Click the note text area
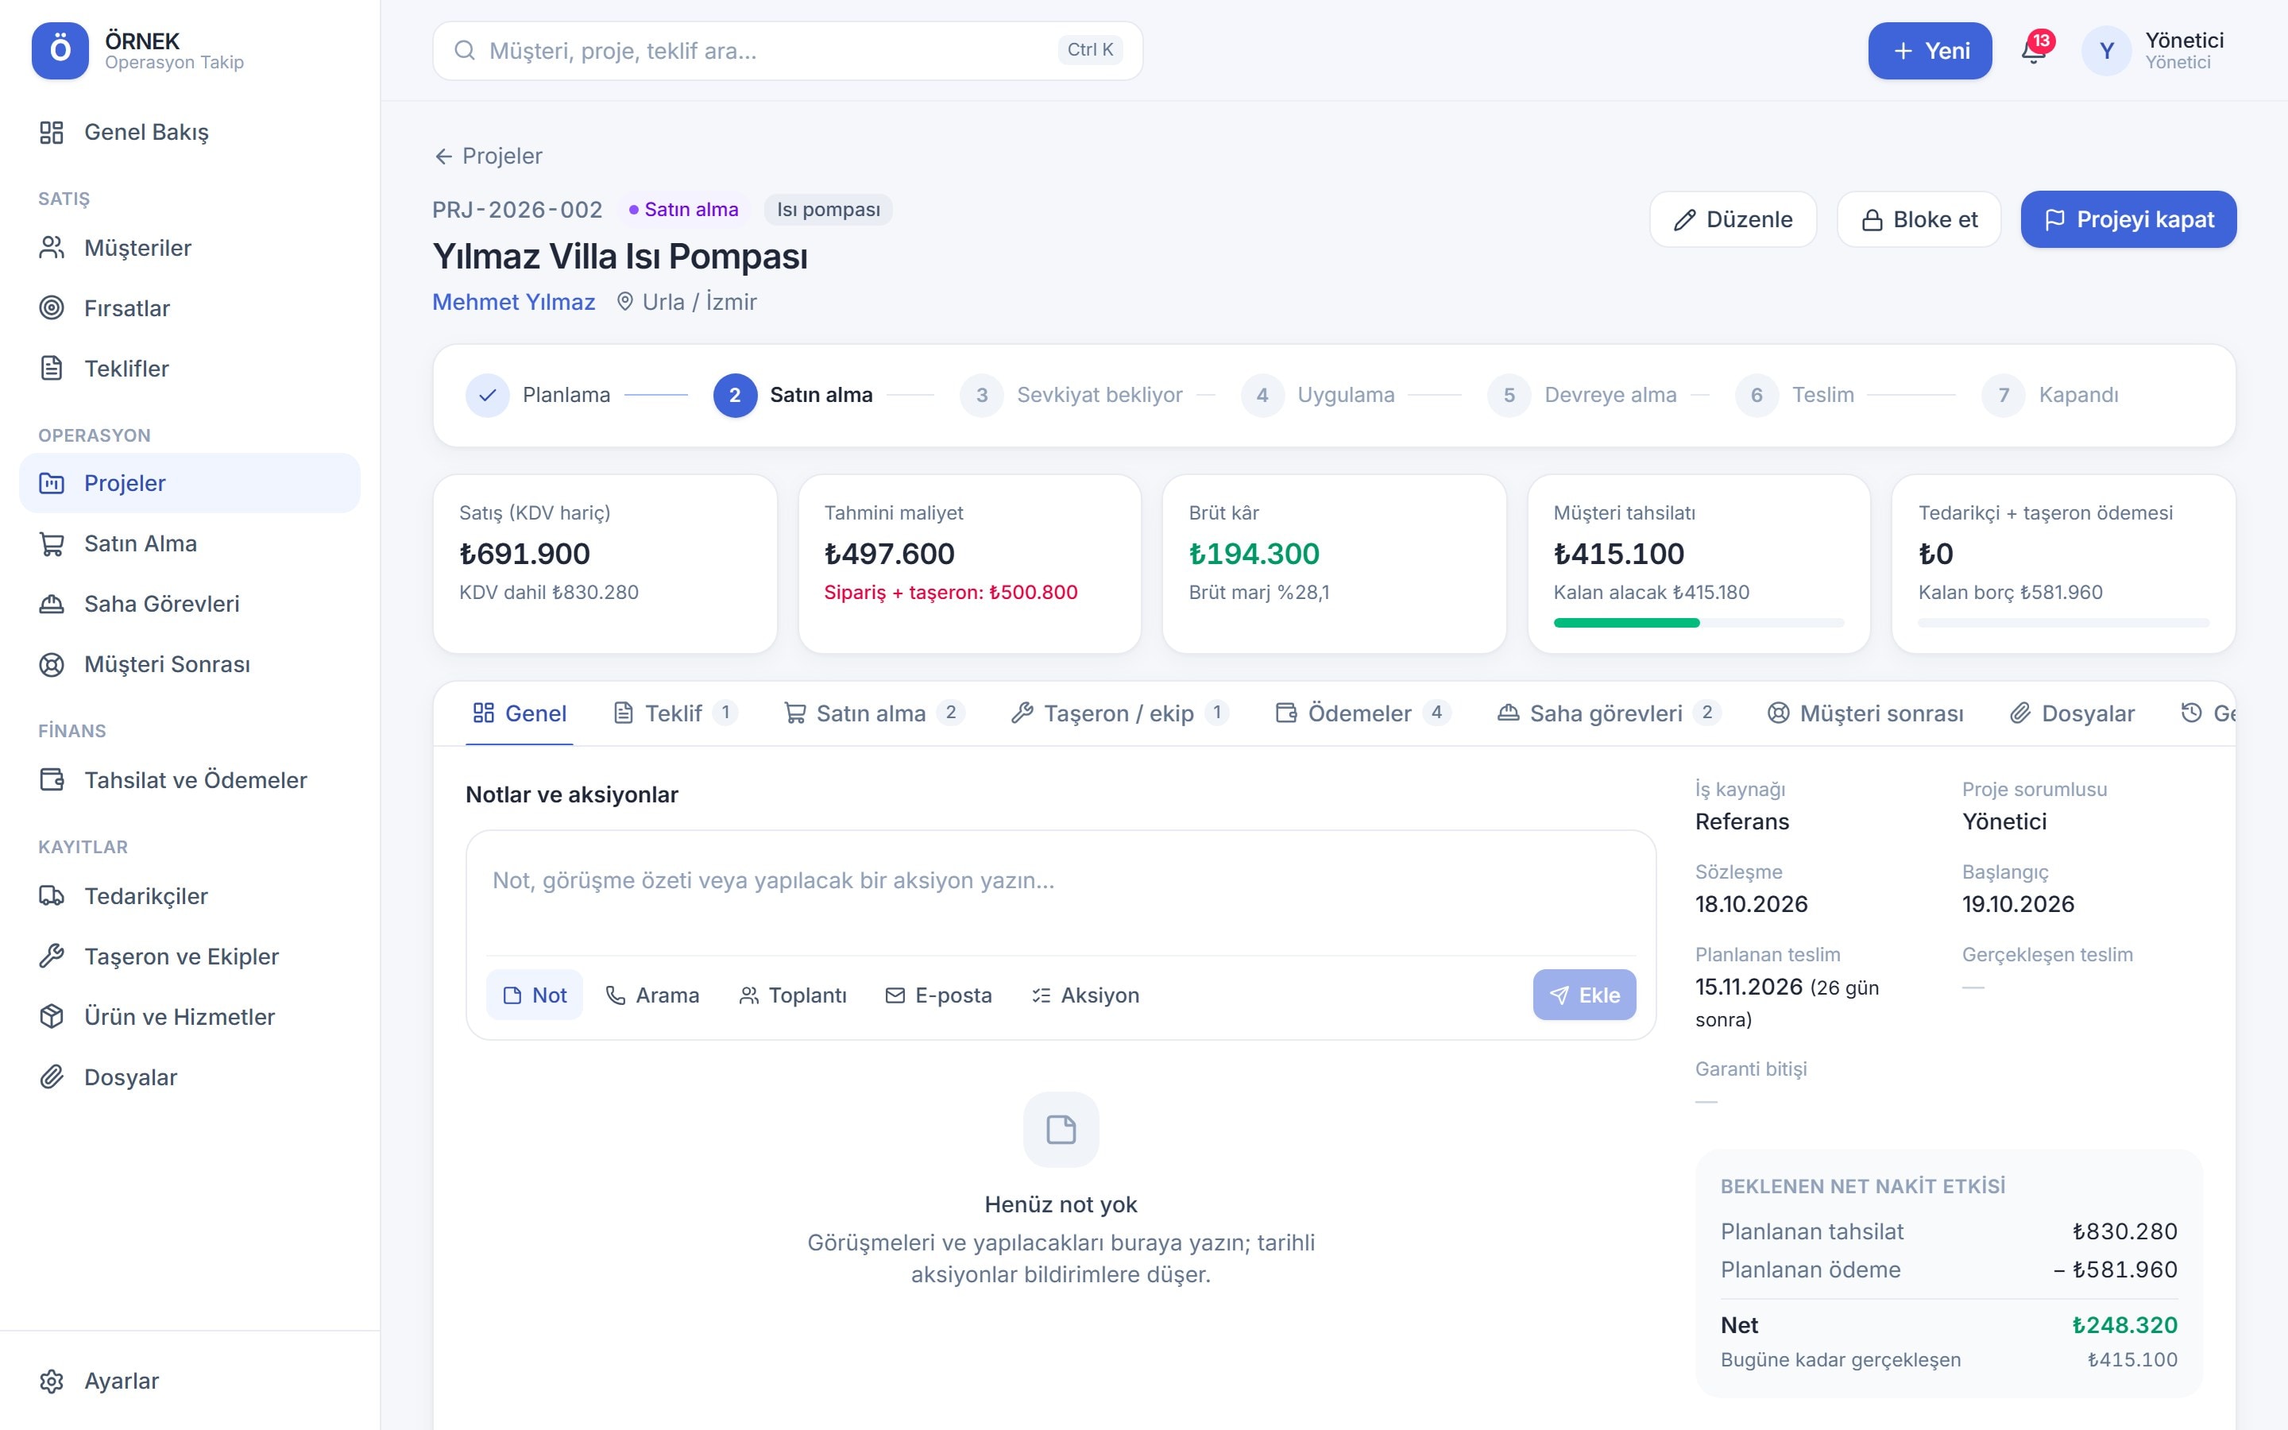 coord(1061,895)
